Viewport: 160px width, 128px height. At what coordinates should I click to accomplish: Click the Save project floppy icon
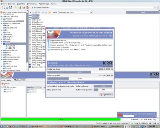11,7
